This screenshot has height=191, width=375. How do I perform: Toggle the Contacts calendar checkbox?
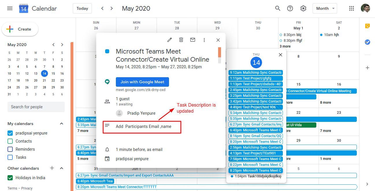10,141
